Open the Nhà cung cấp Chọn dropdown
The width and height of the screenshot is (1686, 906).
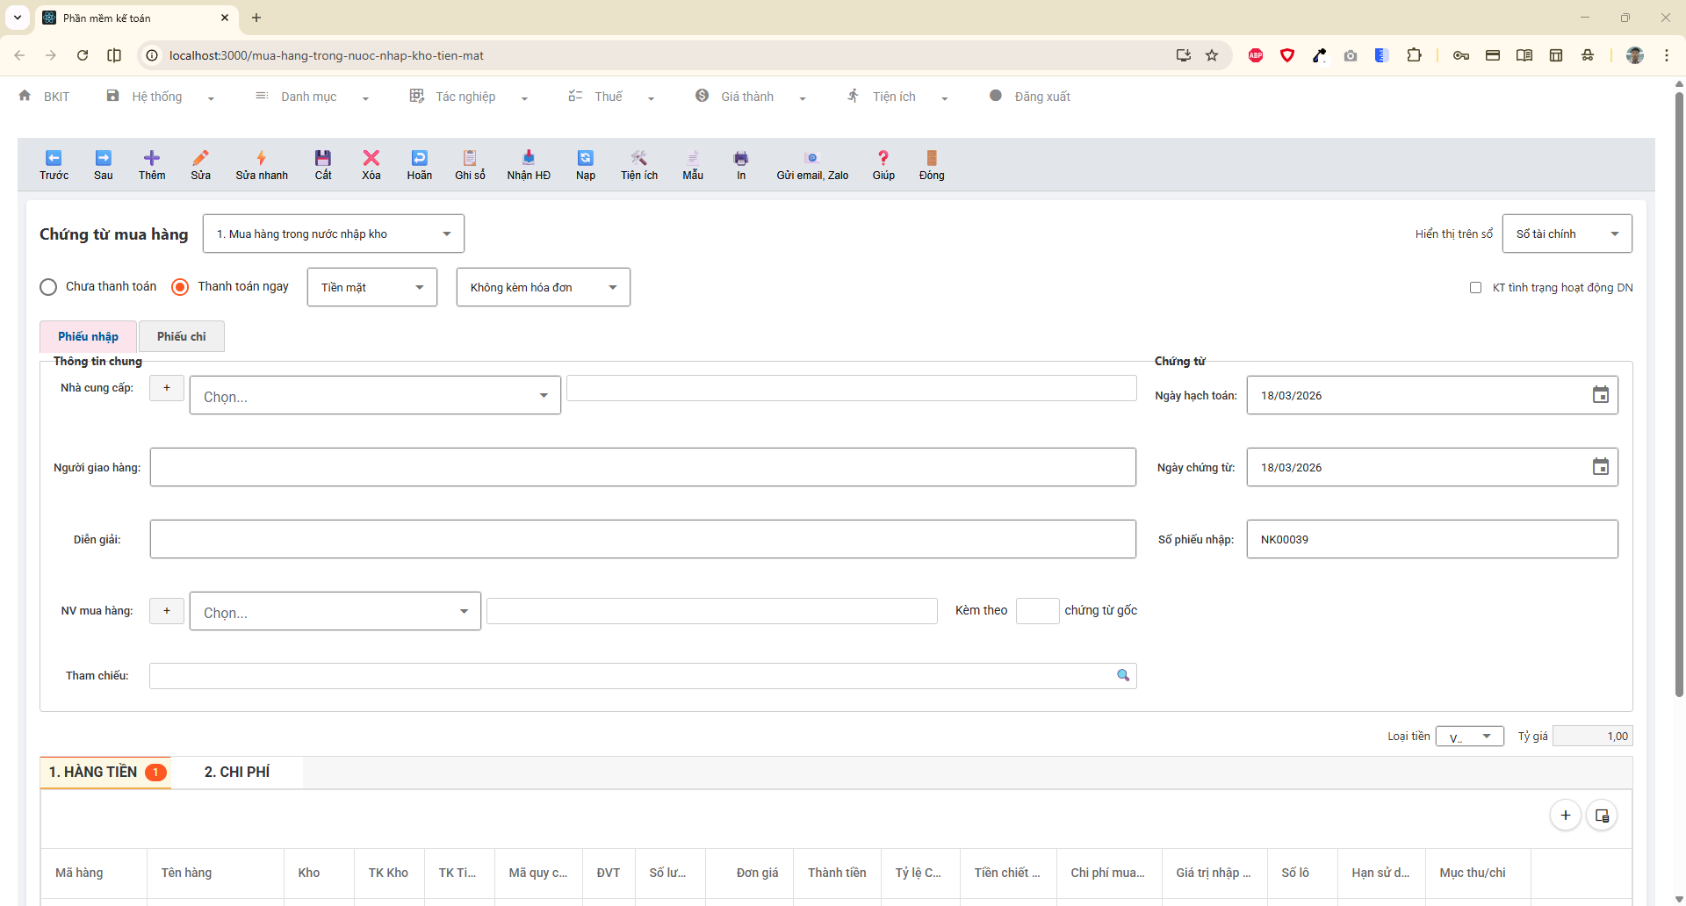[375, 396]
